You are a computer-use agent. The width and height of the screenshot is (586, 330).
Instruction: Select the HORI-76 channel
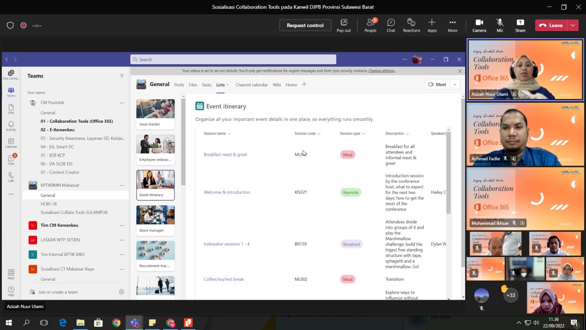tap(49, 204)
